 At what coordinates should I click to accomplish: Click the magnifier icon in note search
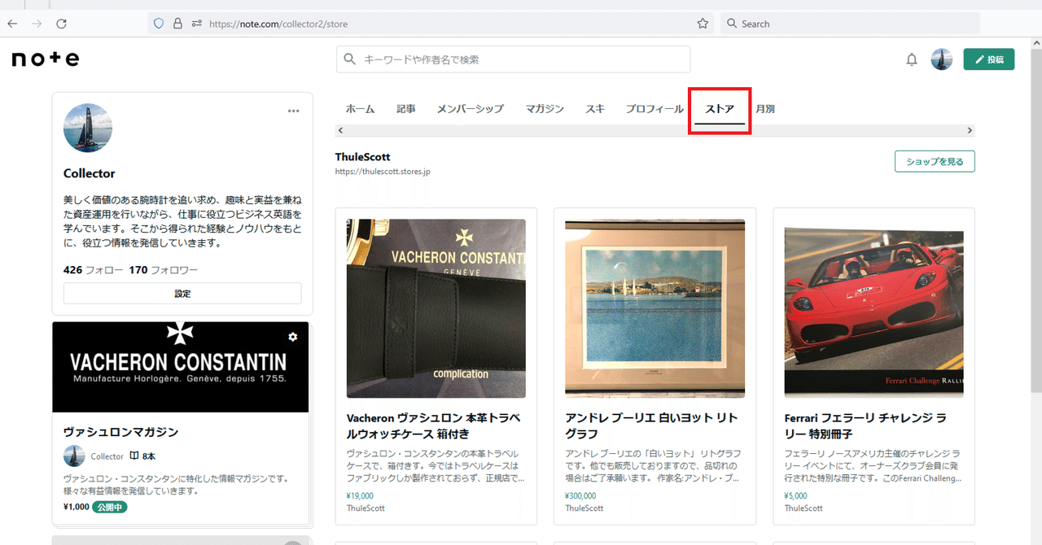(350, 59)
